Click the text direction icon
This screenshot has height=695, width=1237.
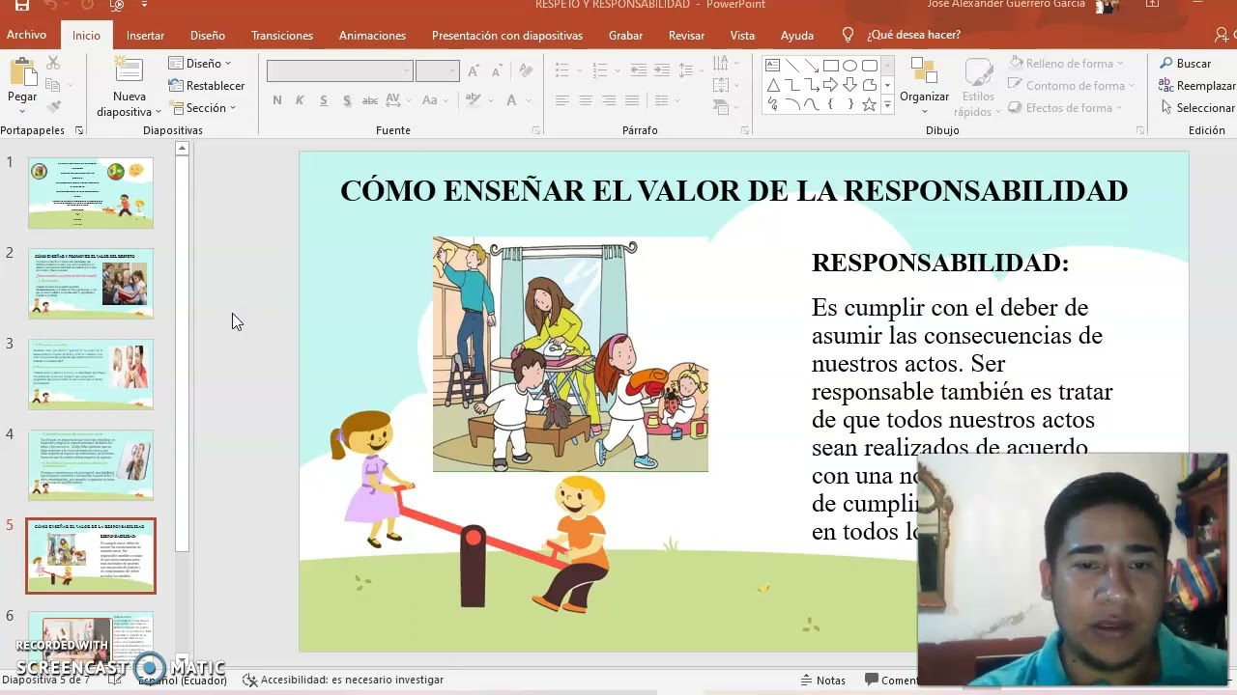(x=723, y=63)
